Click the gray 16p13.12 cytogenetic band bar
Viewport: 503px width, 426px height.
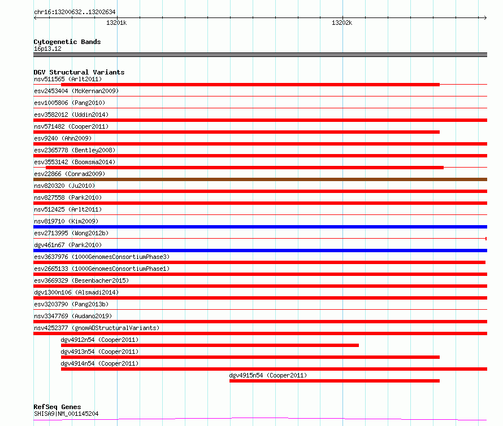pos(260,55)
